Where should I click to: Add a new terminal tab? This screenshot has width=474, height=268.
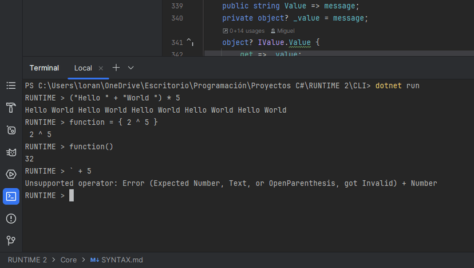coord(116,68)
